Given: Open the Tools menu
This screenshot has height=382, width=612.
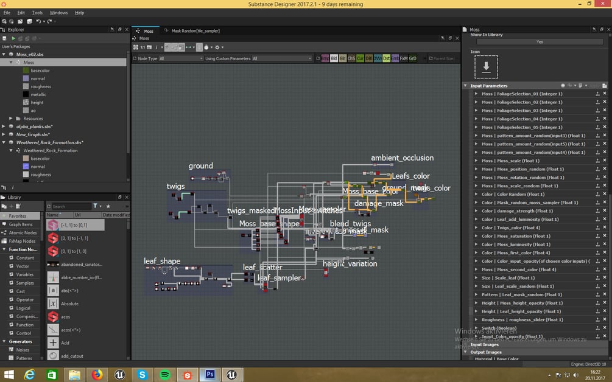Looking at the screenshot, I should [x=37, y=13].
